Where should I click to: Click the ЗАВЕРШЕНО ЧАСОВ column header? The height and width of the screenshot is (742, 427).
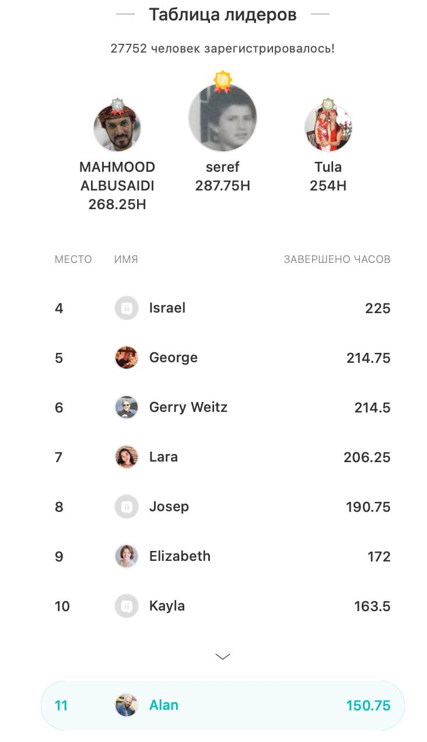click(337, 259)
